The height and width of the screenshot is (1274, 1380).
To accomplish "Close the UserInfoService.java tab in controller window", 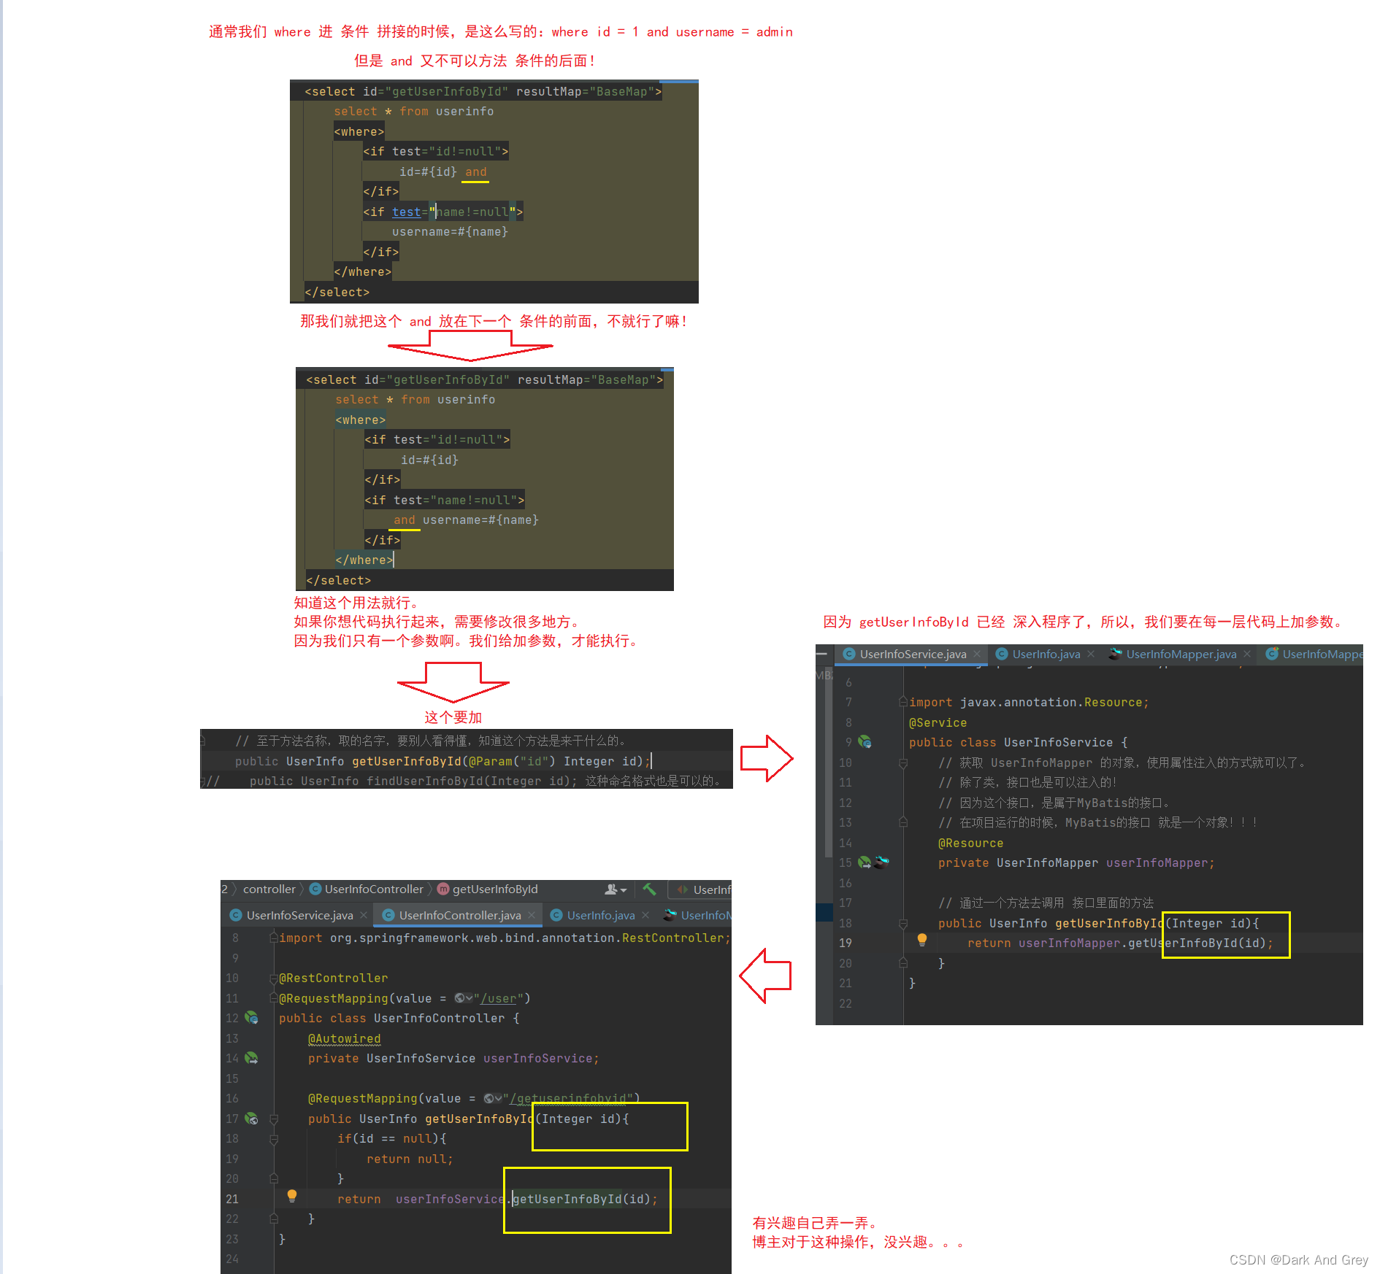I will [364, 915].
